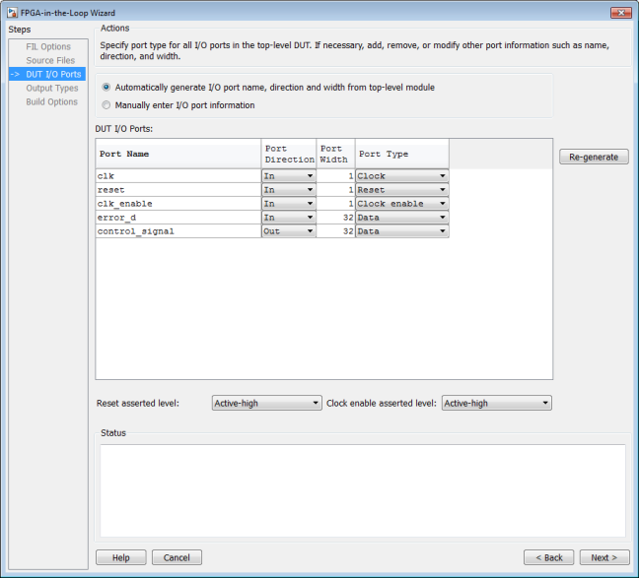This screenshot has width=639, height=578.
Task: Open Port Type dropdown for clk_enable
Action: 401,204
